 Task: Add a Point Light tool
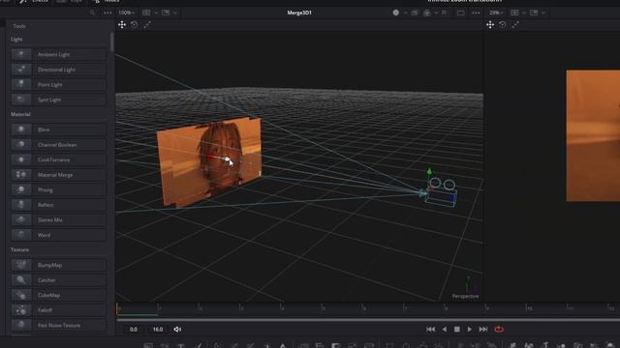tap(58, 84)
